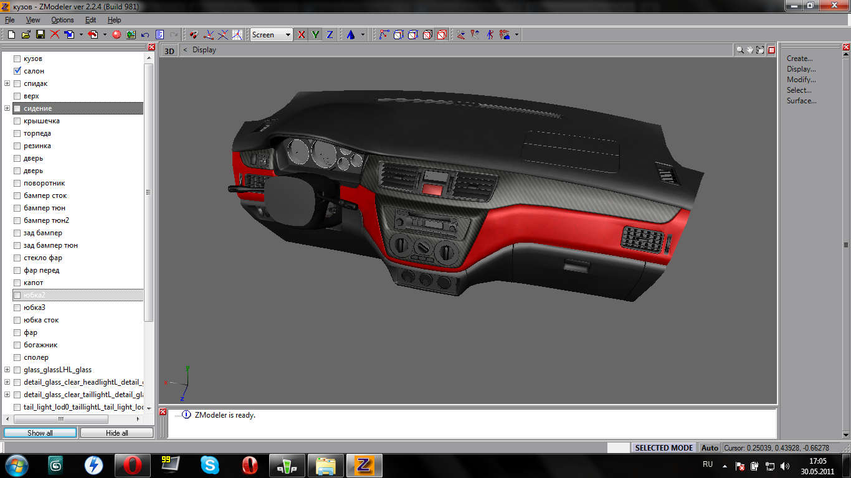The width and height of the screenshot is (851, 478).
Task: Click the Save file toolbar icon
Action: 40,35
